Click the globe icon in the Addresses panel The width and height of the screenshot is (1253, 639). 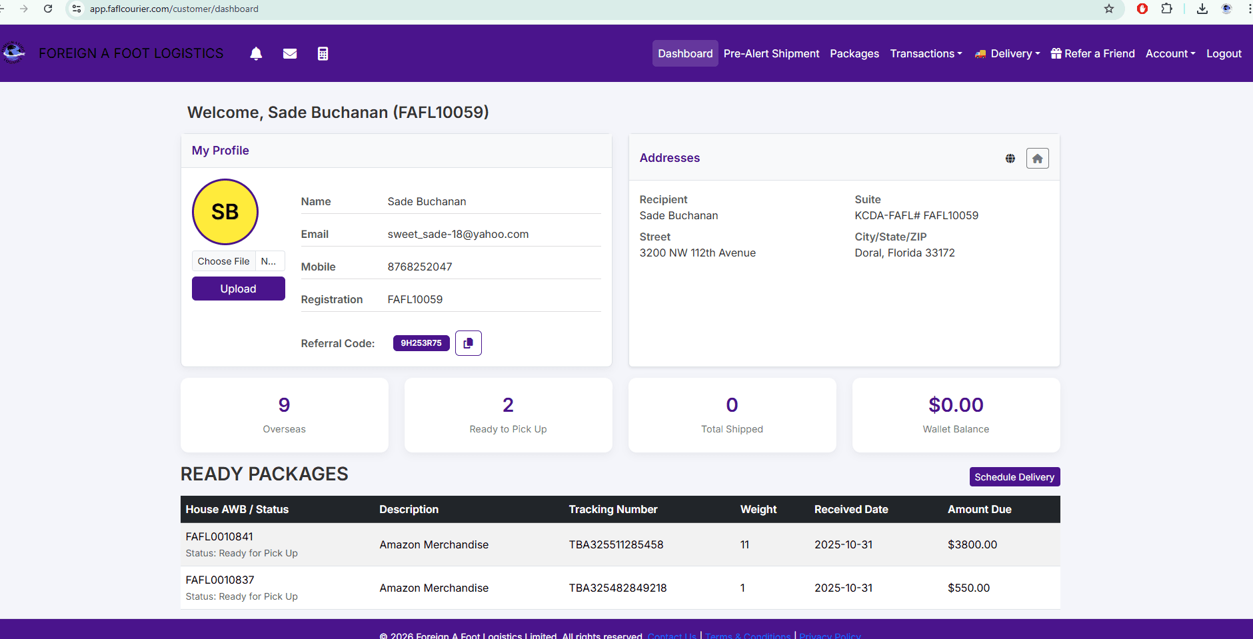coord(1010,158)
